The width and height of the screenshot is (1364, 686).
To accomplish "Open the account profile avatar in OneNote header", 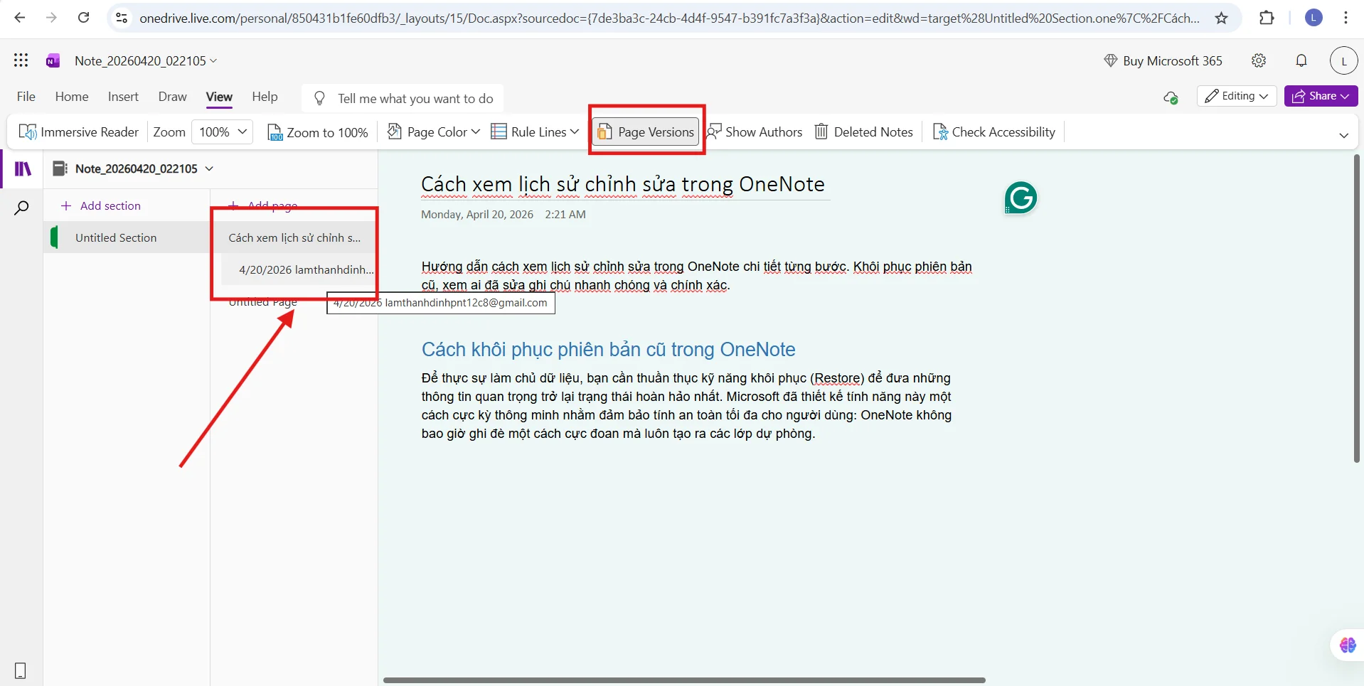I will coord(1343,60).
